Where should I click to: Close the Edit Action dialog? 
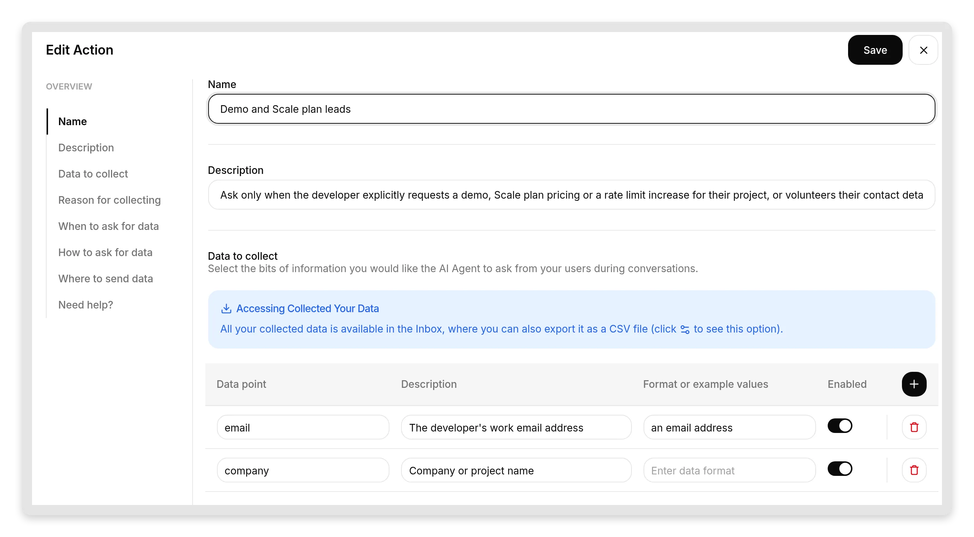point(923,50)
